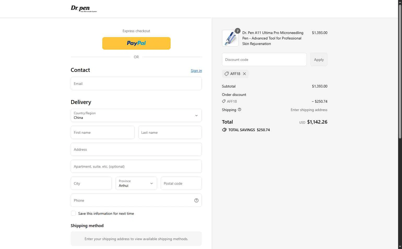Click the discount tag icon under Order discount
This screenshot has height=249, width=402.
click(x=224, y=101)
